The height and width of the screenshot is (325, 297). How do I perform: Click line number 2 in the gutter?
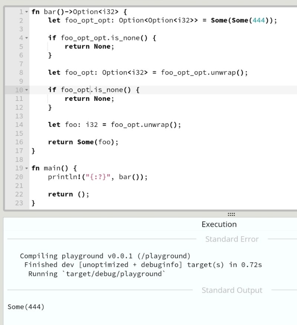pyautogui.click(x=21, y=20)
